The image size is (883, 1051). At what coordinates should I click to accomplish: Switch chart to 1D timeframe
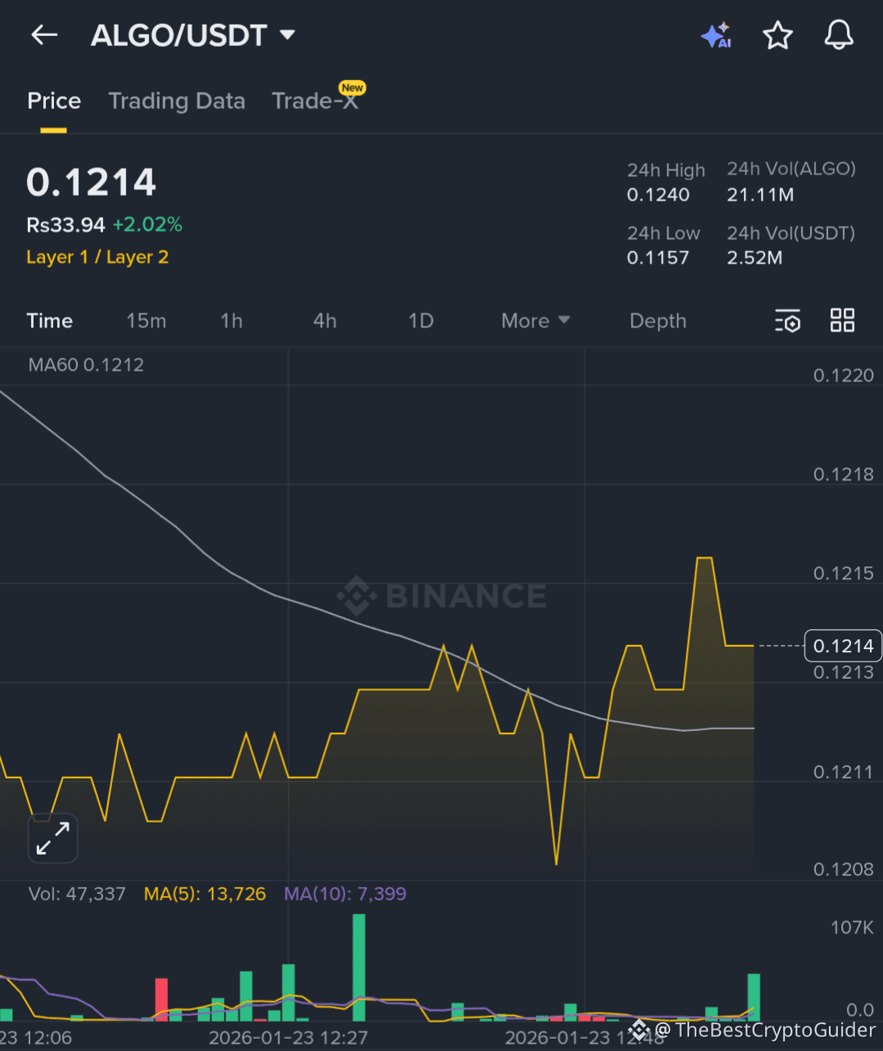[x=421, y=321]
